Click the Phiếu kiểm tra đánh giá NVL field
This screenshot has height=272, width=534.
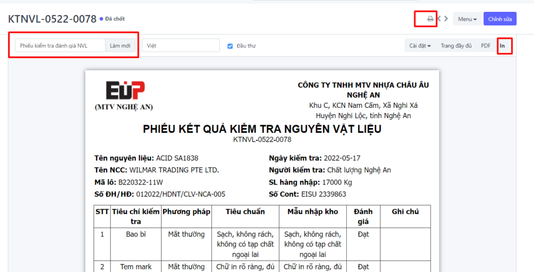60,46
